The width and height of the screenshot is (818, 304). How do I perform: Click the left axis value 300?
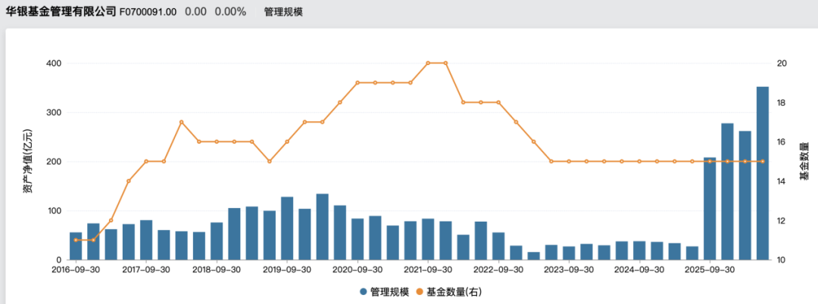coord(55,113)
